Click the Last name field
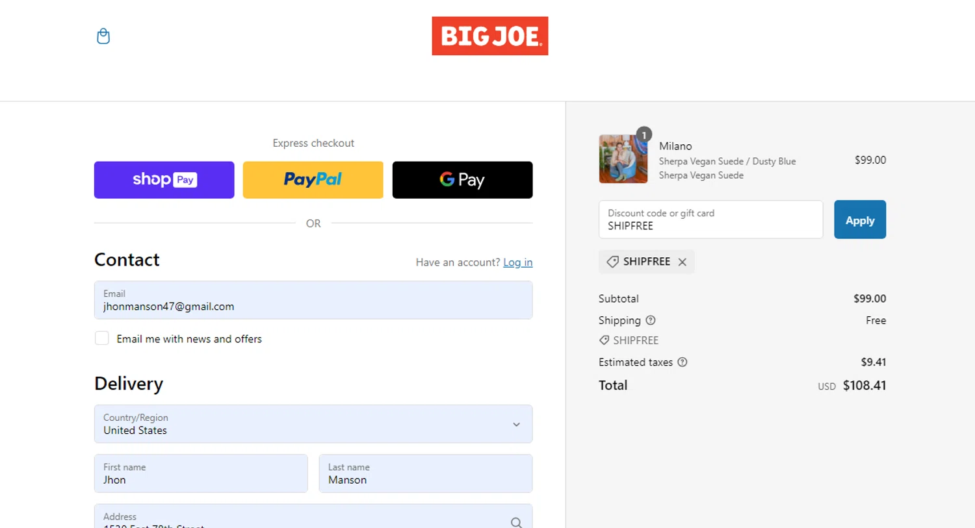The image size is (975, 528). point(426,473)
